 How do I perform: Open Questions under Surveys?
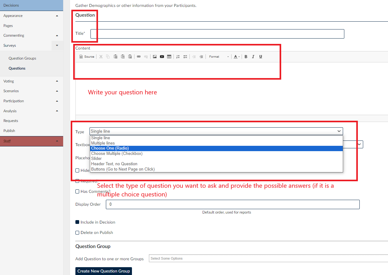[x=17, y=68]
